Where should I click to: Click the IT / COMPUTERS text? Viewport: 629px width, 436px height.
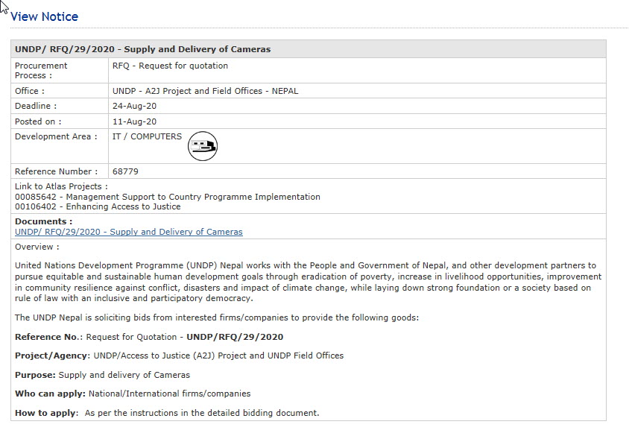tap(146, 136)
